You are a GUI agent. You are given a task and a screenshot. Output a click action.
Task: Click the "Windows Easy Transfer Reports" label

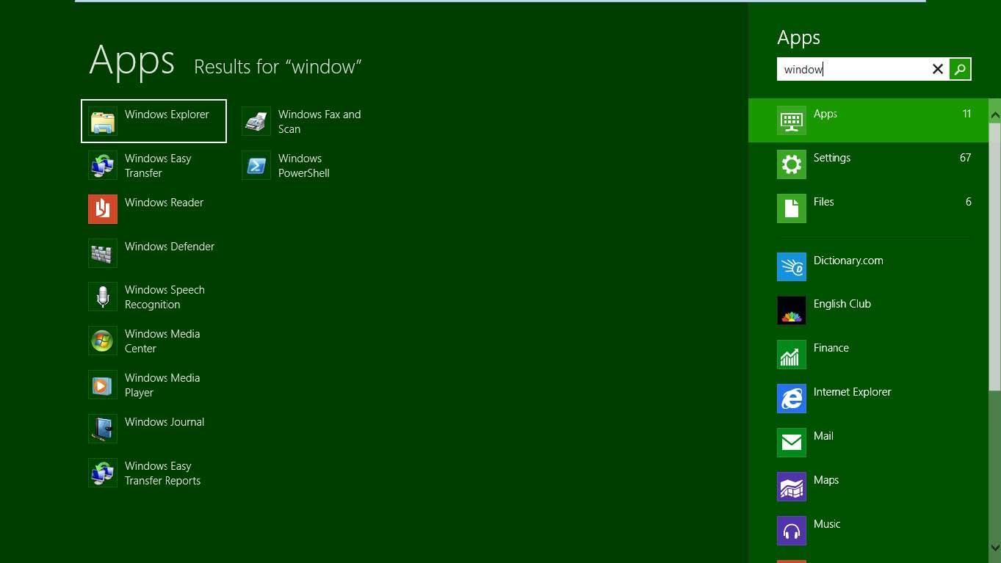click(x=162, y=473)
